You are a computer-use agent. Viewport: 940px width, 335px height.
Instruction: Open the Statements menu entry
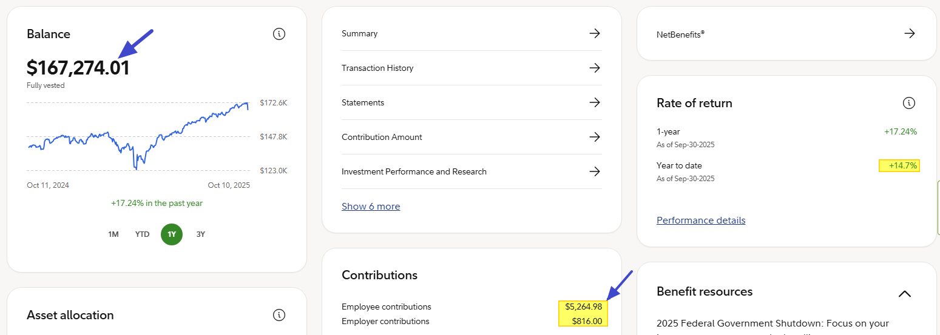[363, 102]
